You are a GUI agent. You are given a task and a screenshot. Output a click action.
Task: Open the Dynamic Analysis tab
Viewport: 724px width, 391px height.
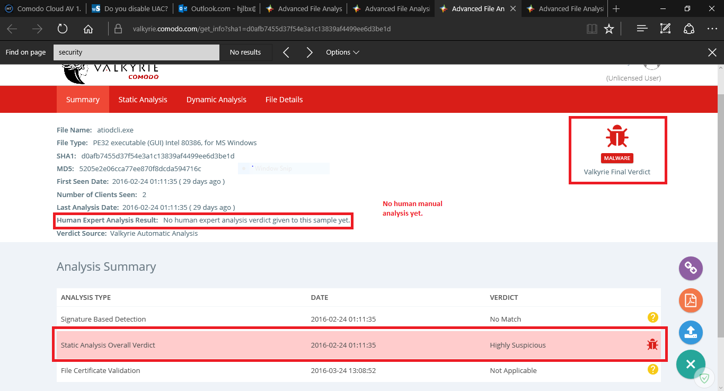point(216,100)
